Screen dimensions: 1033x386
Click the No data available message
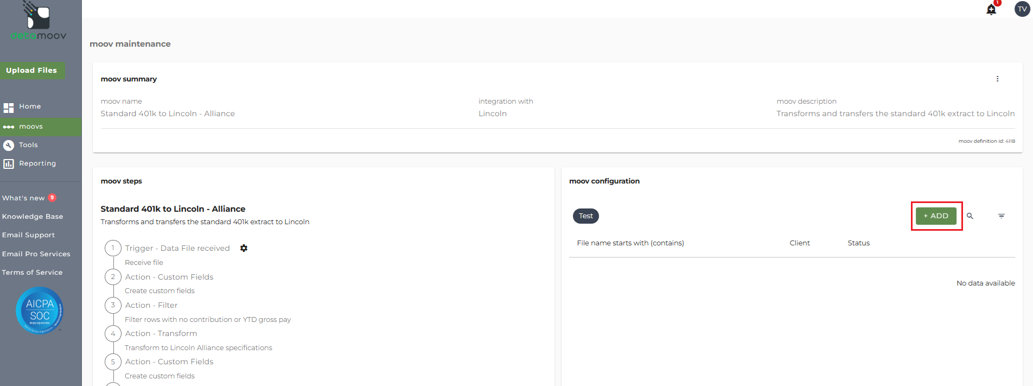click(986, 283)
